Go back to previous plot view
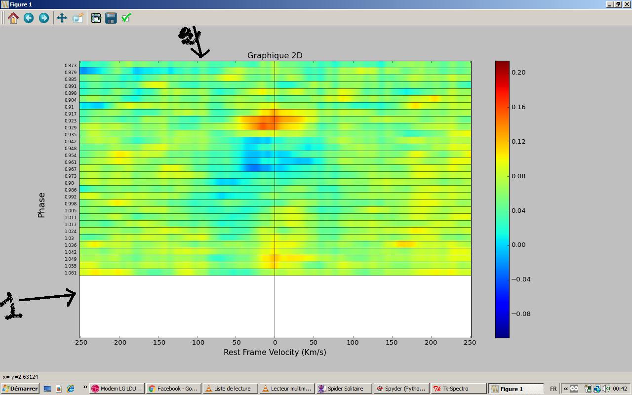The image size is (632, 395). click(x=29, y=18)
